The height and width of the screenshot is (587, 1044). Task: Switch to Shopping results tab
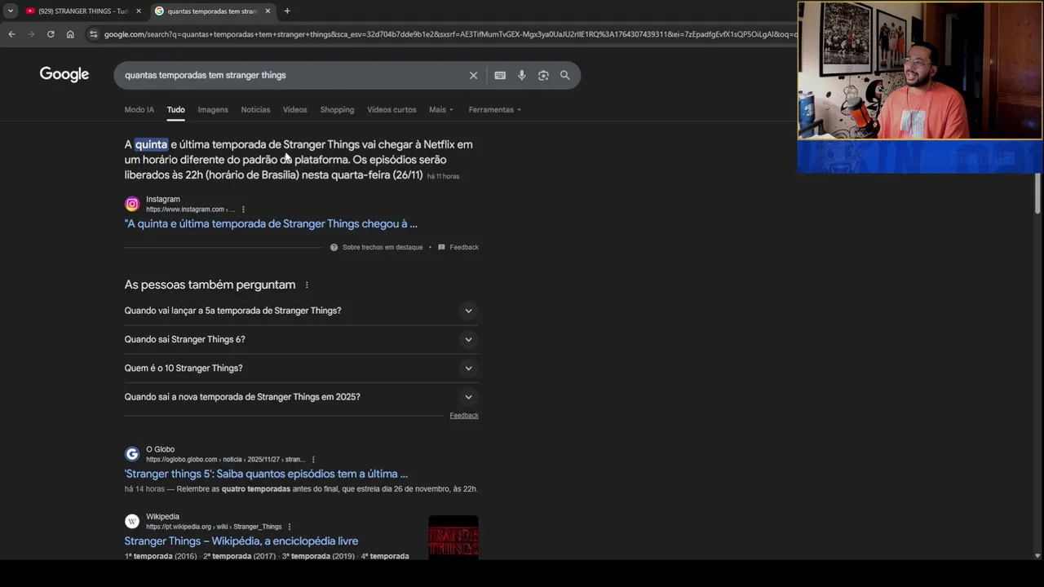click(337, 109)
